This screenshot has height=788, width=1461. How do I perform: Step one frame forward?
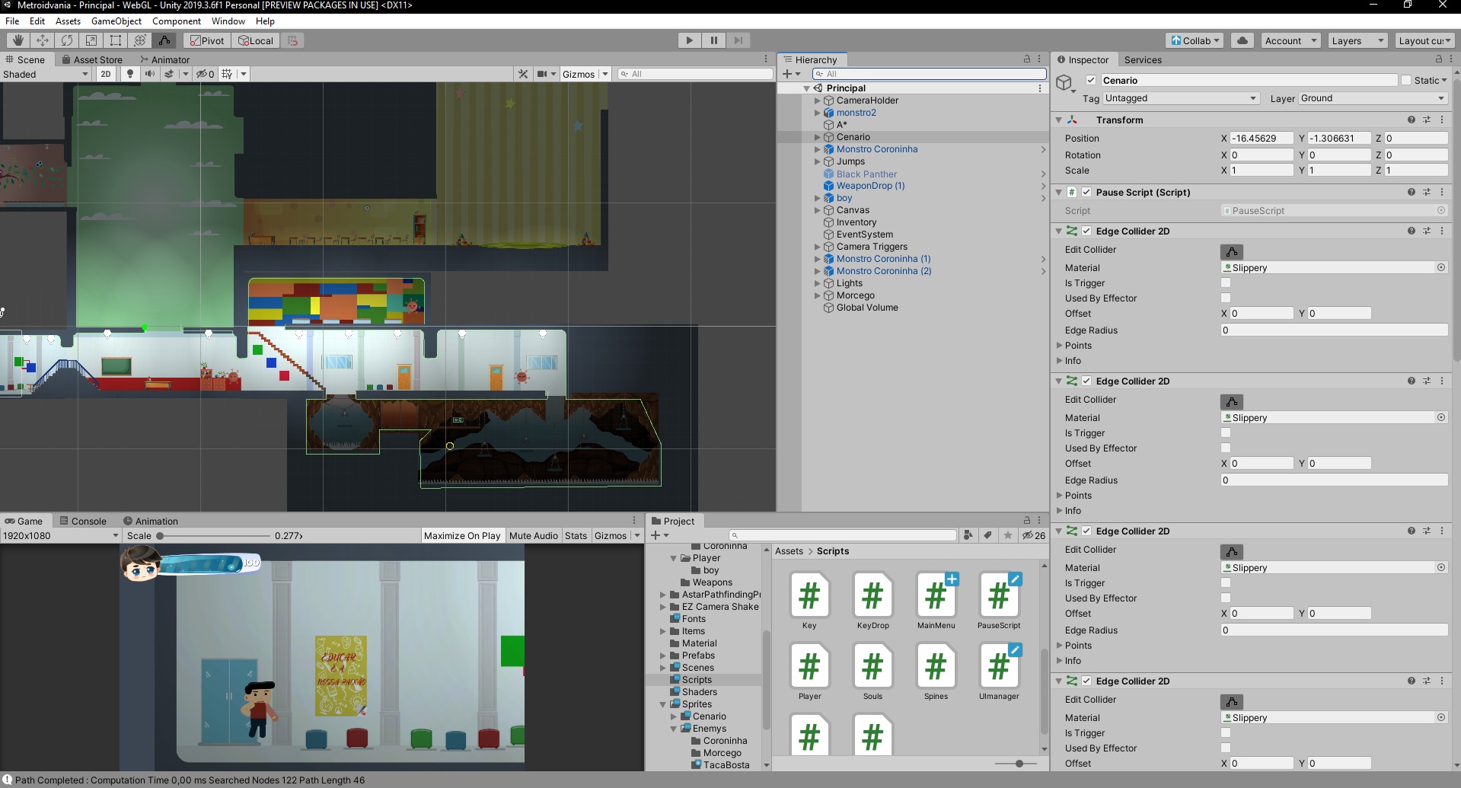(738, 40)
